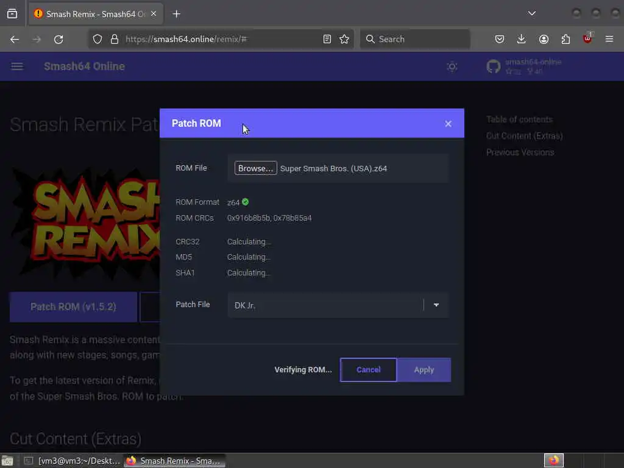The image size is (624, 468).
Task: Open tracking protection shield icon
Action: [x=97, y=39]
